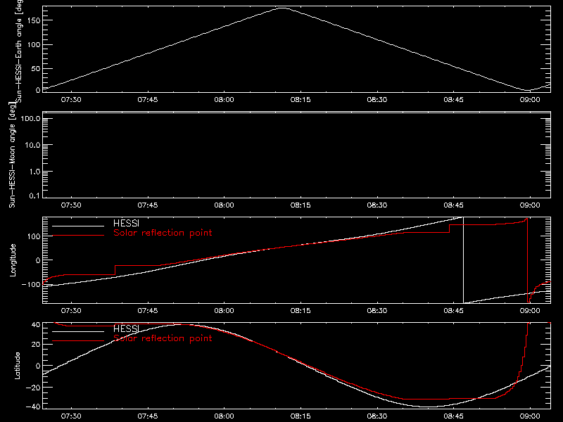Click 07:30 time label under Longitude plot
This screenshot has width=563, height=422.
click(x=71, y=311)
